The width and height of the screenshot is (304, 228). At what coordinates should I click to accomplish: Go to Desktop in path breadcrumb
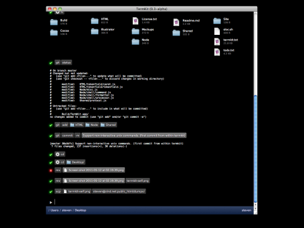[80, 210]
